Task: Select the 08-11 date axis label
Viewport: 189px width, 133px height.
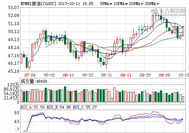Action: coord(68,75)
